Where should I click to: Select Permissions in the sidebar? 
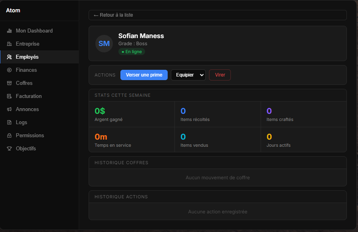coord(30,136)
